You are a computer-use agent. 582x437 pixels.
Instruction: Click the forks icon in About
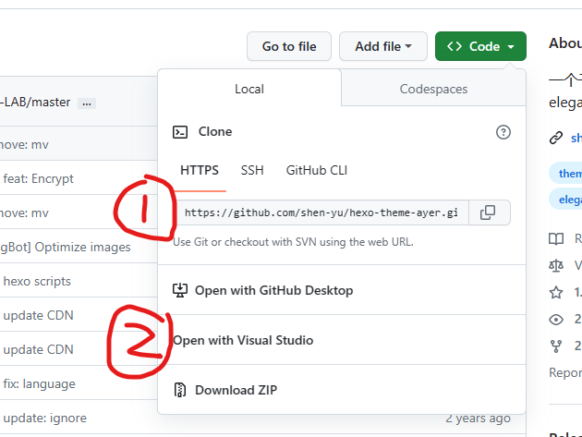tap(556, 346)
